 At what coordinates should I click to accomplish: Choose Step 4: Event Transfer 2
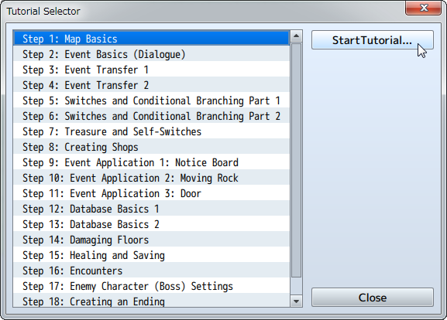click(151, 85)
